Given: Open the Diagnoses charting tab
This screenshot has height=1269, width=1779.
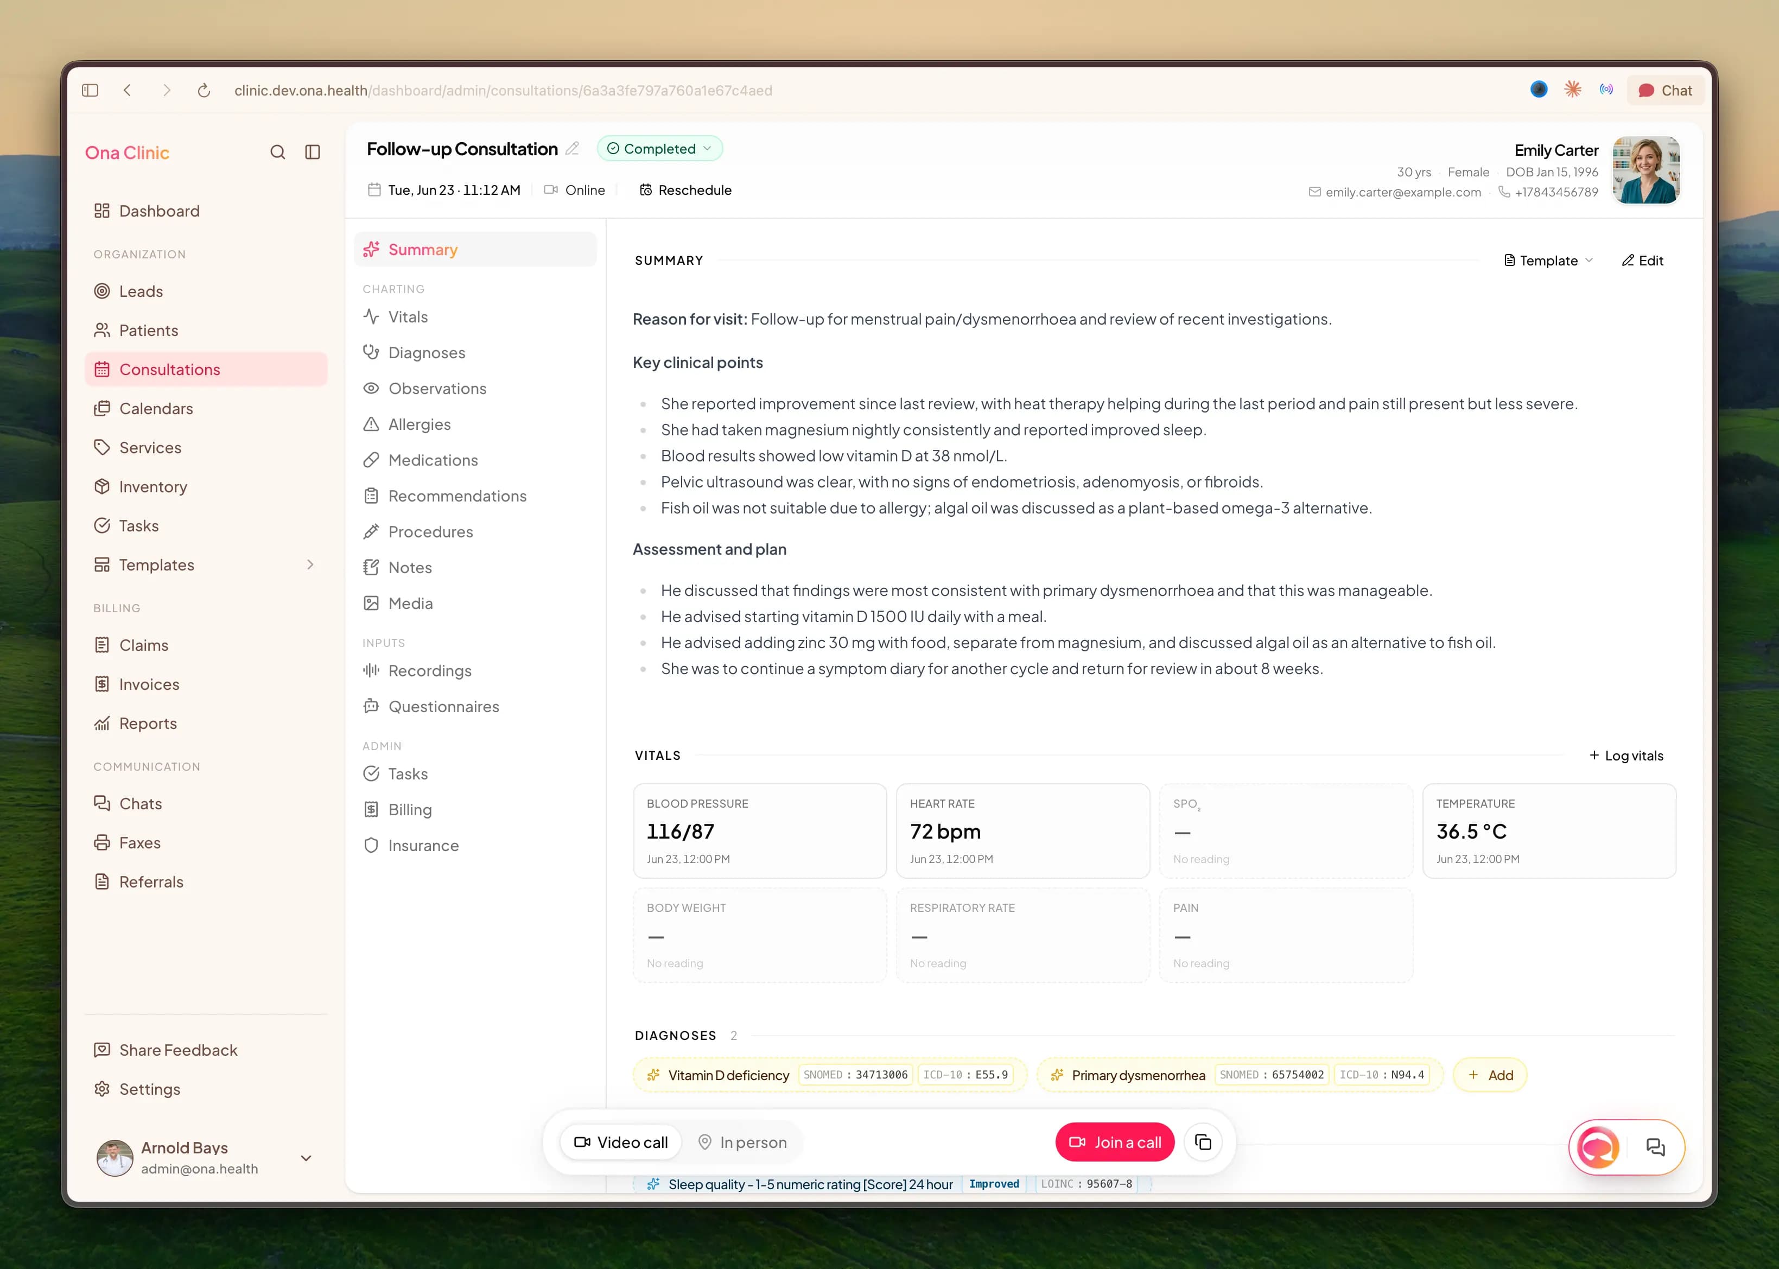Looking at the screenshot, I should point(475,353).
